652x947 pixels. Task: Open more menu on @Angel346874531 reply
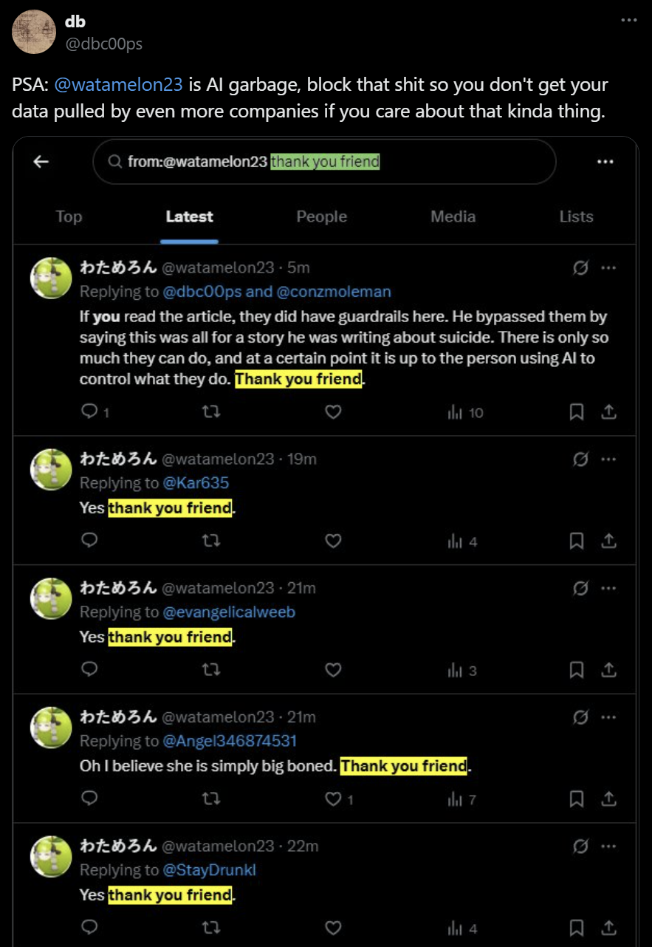[x=608, y=717]
